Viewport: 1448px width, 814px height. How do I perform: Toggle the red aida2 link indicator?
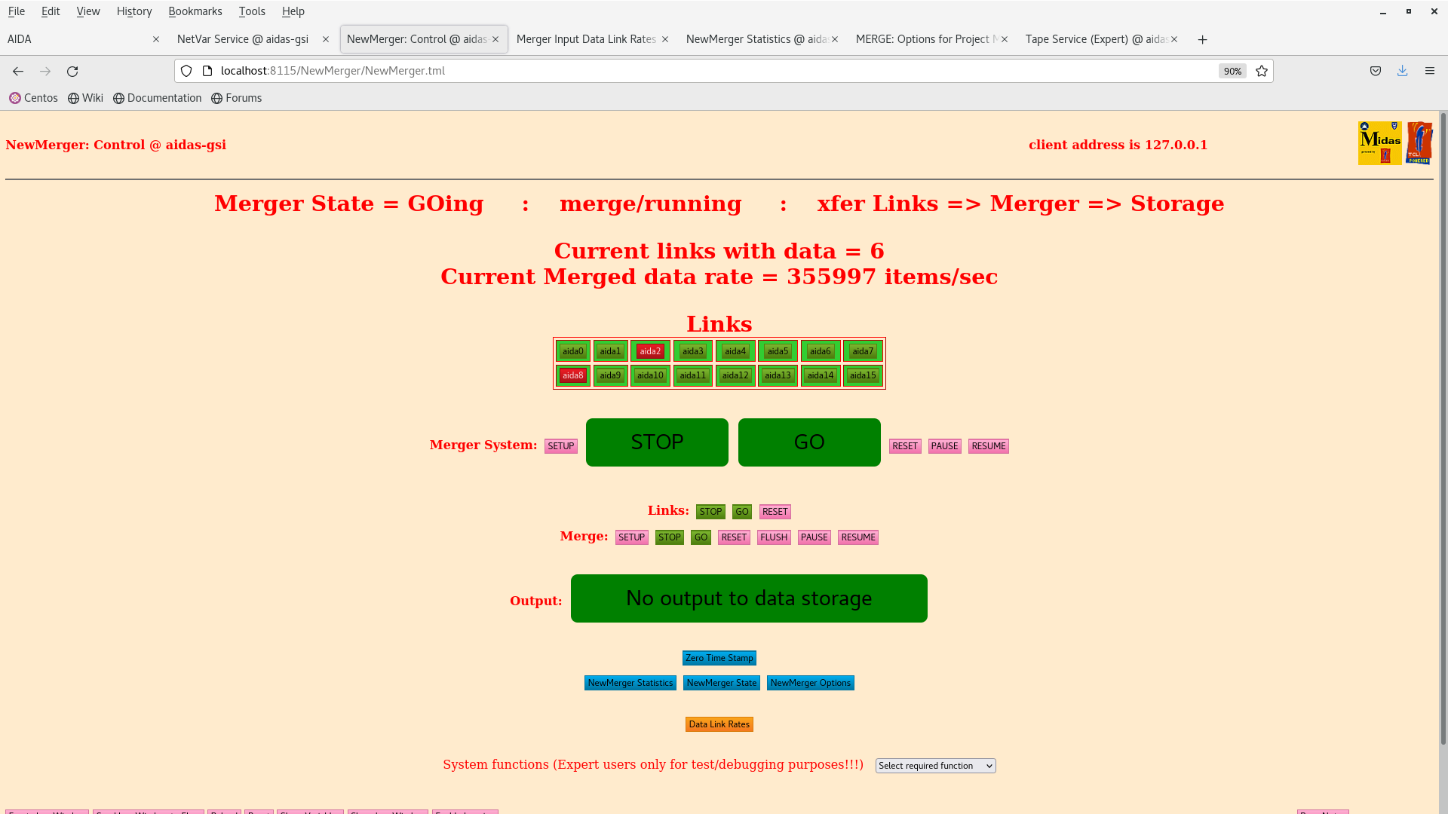coord(650,351)
